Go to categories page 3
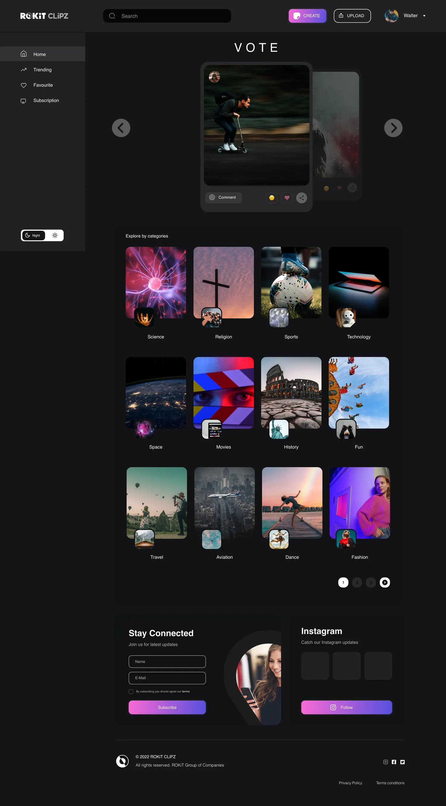Image resolution: width=446 pixels, height=806 pixels. (370, 582)
